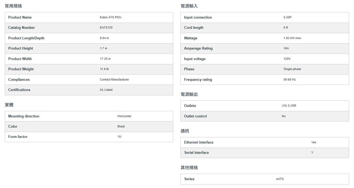Click the Product Weight row label
This screenshot has height=188, width=354.
pyautogui.click(x=21, y=69)
